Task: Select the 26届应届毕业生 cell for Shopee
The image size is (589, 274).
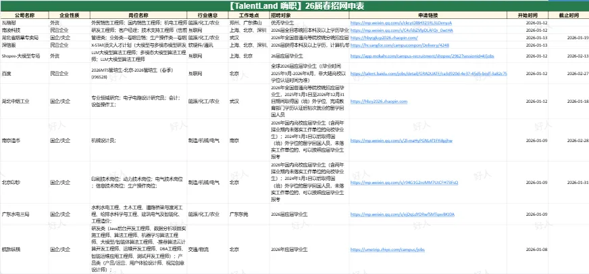Action: point(309,55)
